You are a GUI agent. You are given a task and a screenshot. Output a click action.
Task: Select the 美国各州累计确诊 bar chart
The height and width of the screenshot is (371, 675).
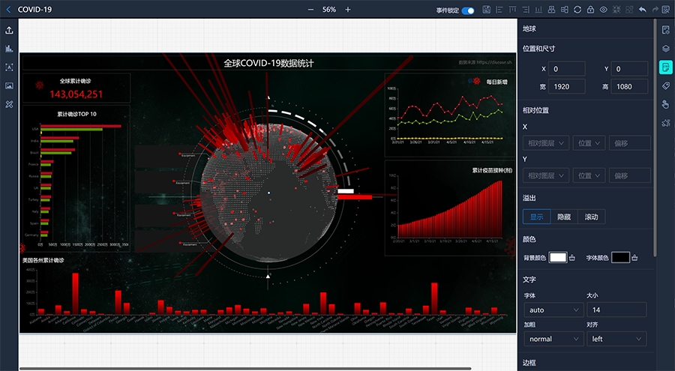point(267,294)
